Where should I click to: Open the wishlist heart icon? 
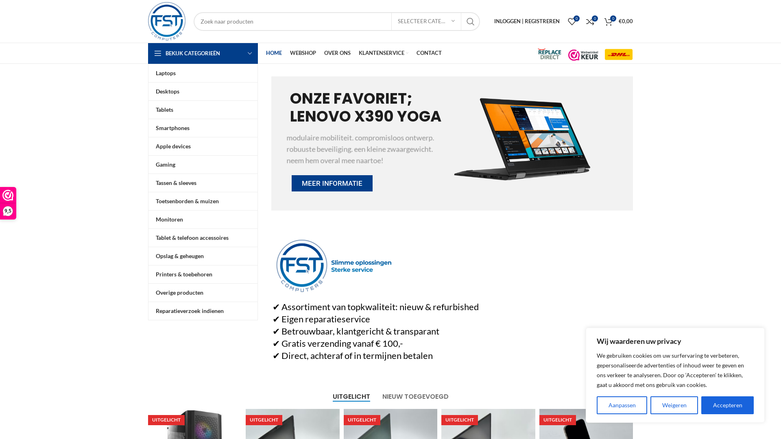572,22
